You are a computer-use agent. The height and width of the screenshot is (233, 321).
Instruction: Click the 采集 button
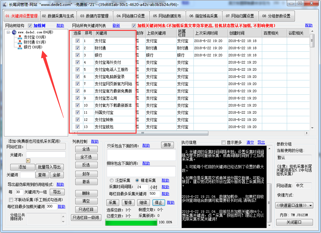point(113,203)
